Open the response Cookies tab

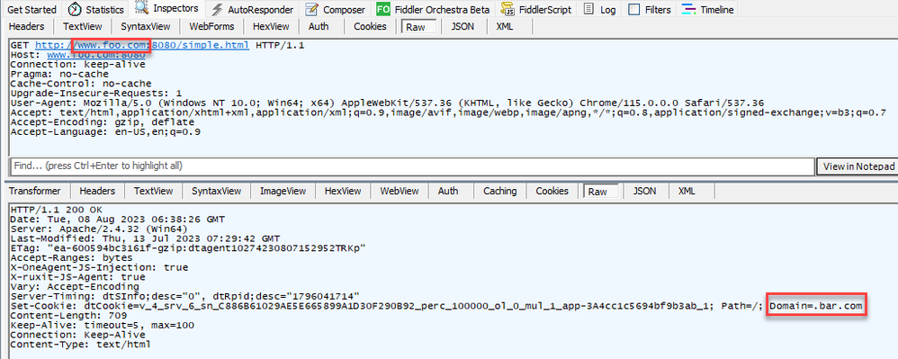tap(552, 192)
